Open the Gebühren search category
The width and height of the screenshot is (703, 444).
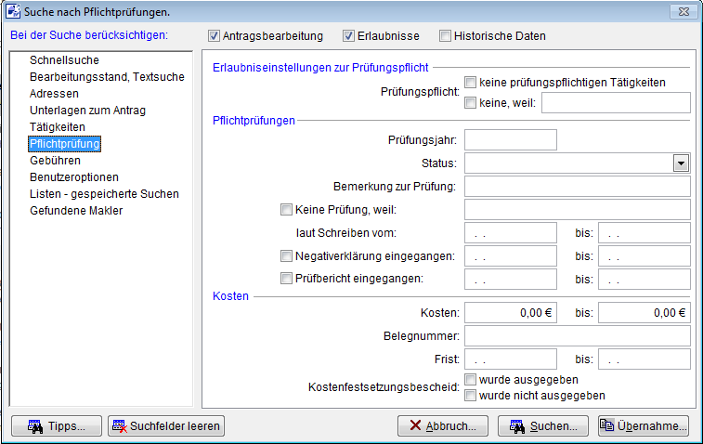coord(55,161)
